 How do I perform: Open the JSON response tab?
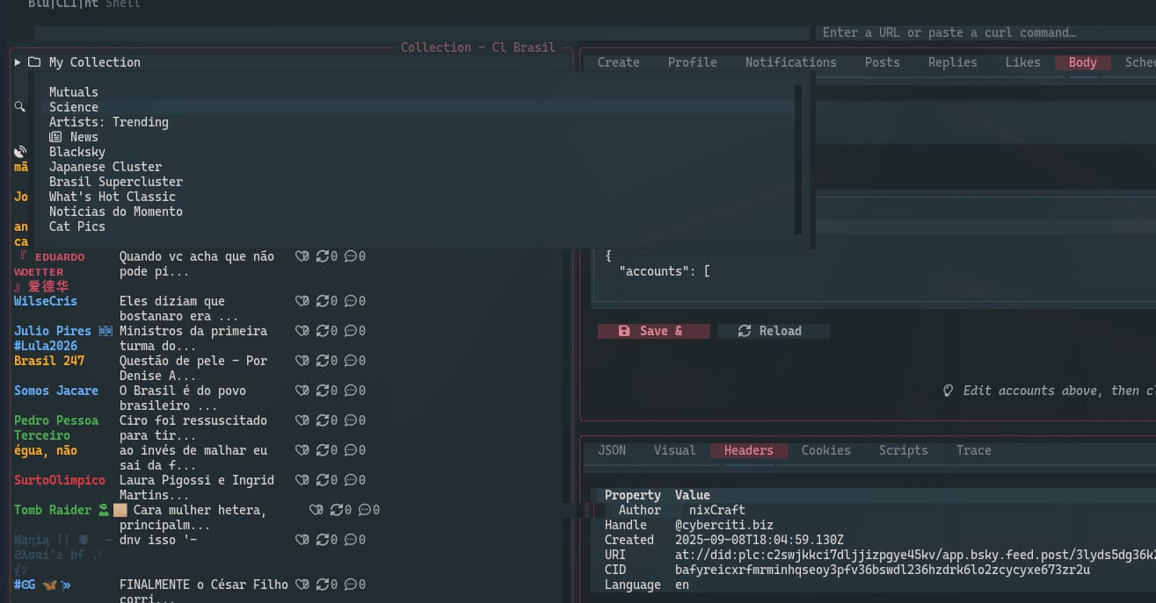612,450
